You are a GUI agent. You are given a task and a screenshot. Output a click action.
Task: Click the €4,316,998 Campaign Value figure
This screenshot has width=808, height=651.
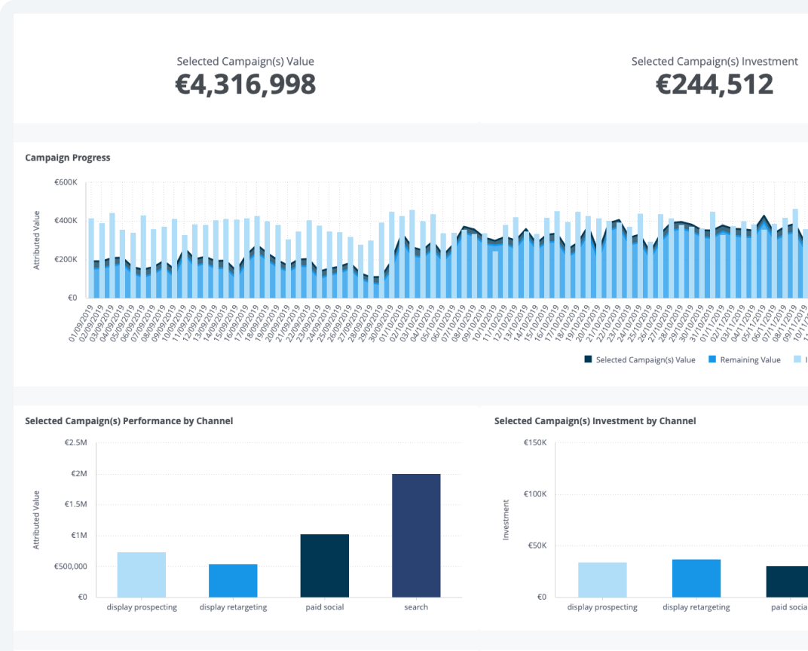click(x=245, y=84)
